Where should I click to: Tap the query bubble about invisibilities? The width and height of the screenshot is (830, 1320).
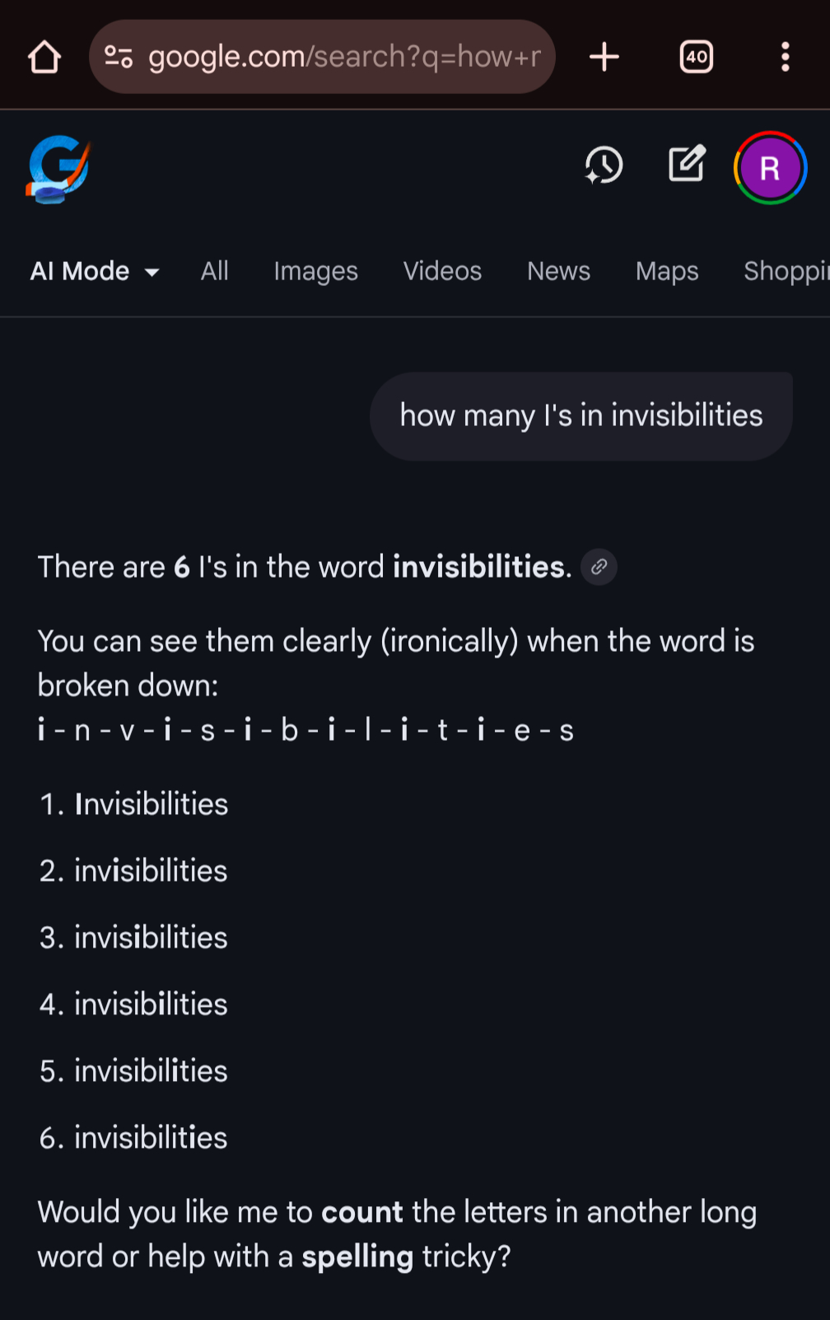coord(581,416)
